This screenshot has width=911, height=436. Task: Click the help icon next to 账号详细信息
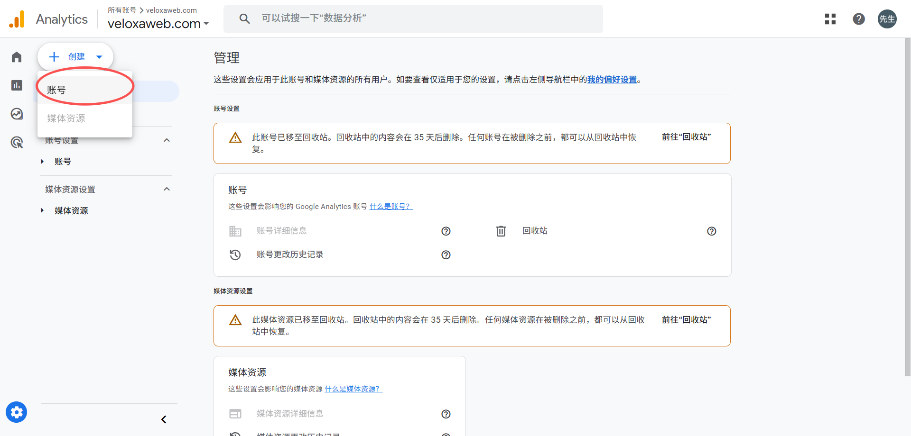point(446,231)
